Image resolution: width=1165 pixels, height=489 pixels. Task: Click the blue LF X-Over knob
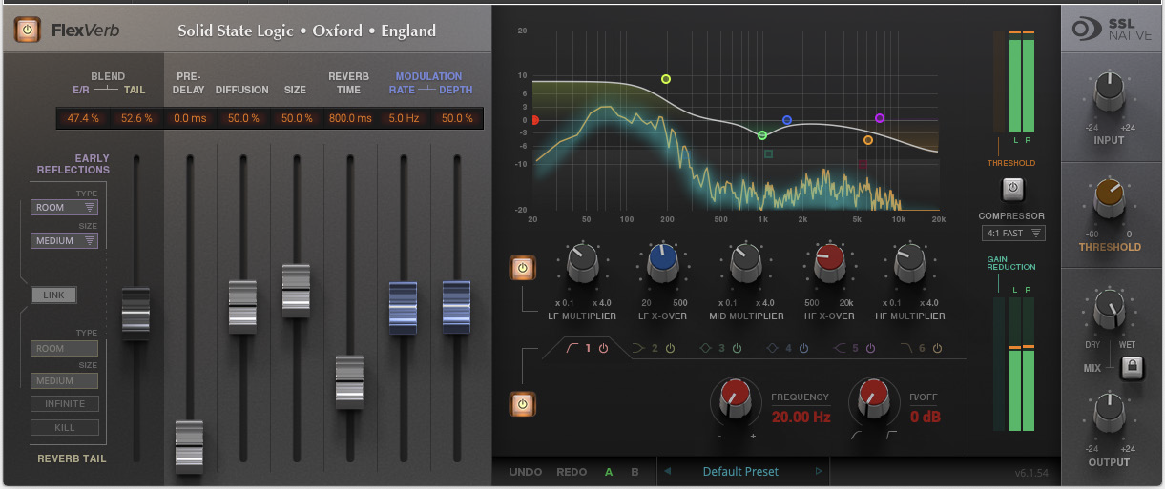click(x=663, y=265)
